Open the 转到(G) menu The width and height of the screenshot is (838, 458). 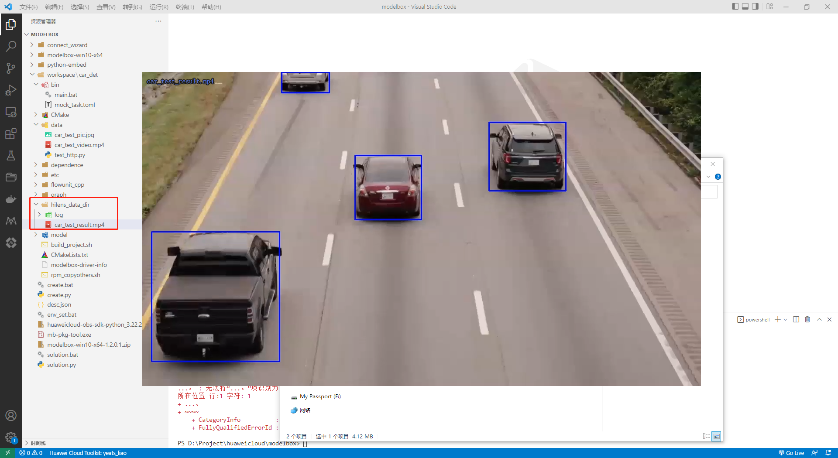coord(132,7)
